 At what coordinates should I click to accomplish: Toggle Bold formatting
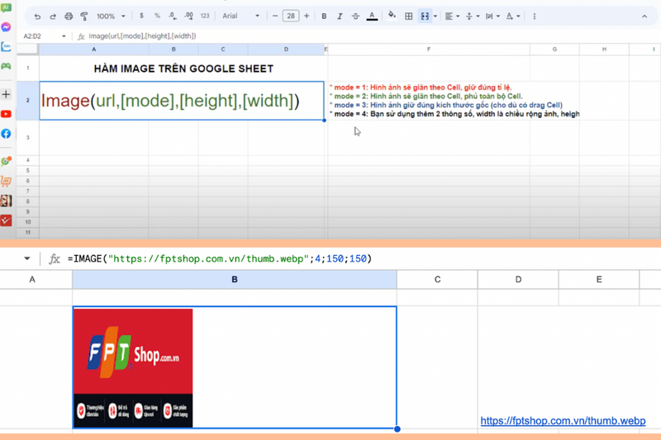point(324,16)
